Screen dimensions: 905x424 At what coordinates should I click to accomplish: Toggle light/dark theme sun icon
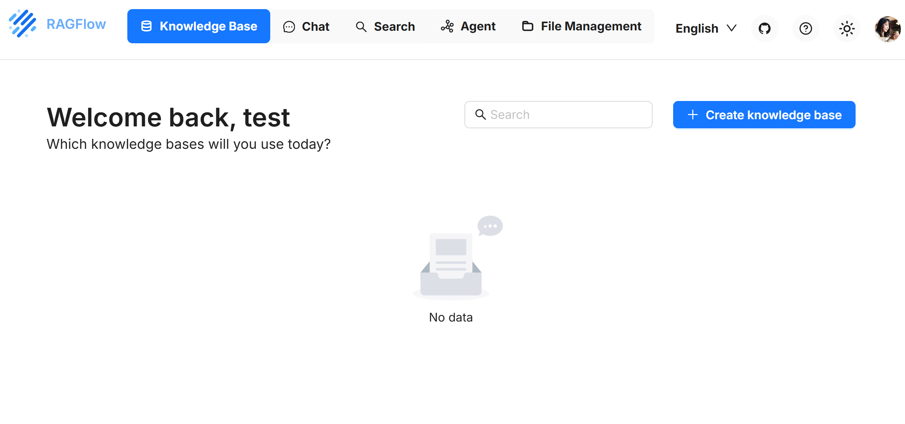(x=846, y=28)
